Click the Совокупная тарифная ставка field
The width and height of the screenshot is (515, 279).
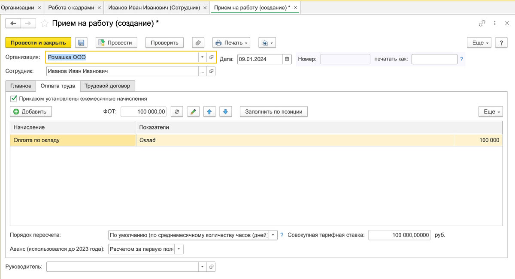click(399, 235)
